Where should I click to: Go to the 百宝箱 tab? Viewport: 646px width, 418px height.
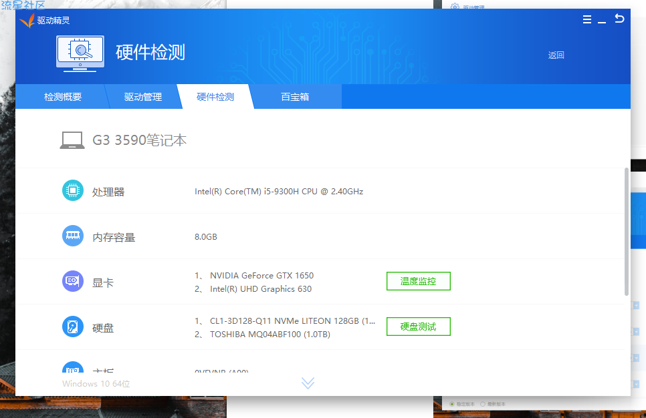coord(295,97)
